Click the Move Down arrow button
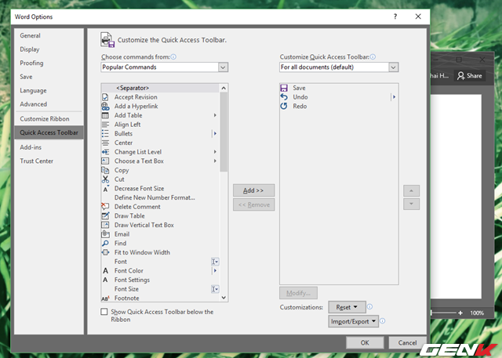The height and width of the screenshot is (358, 502). point(411,204)
